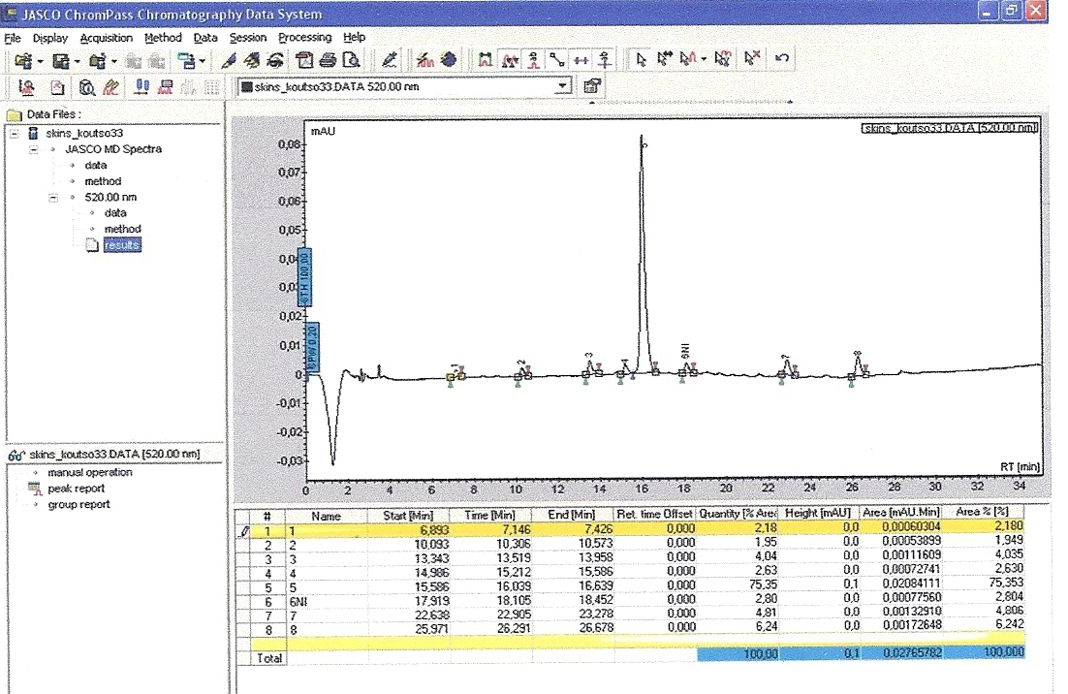Viewport: 1068px width, 694px height.
Task: Click the Start [Min] column header
Action: (407, 516)
